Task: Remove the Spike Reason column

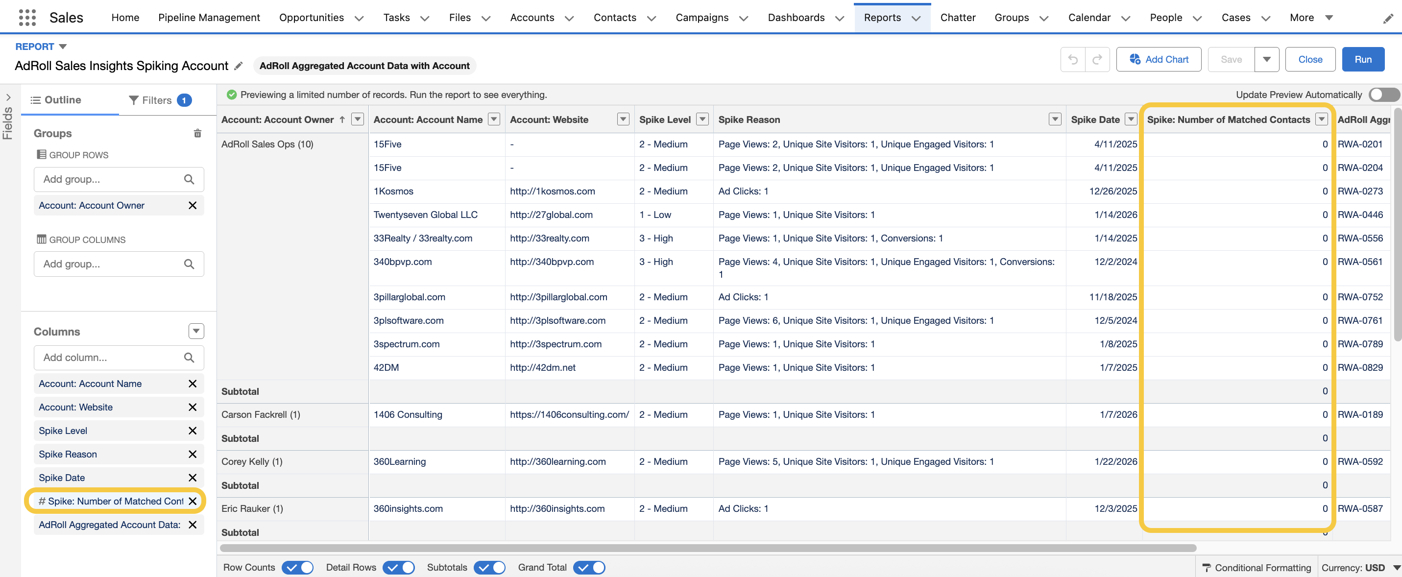Action: 192,454
